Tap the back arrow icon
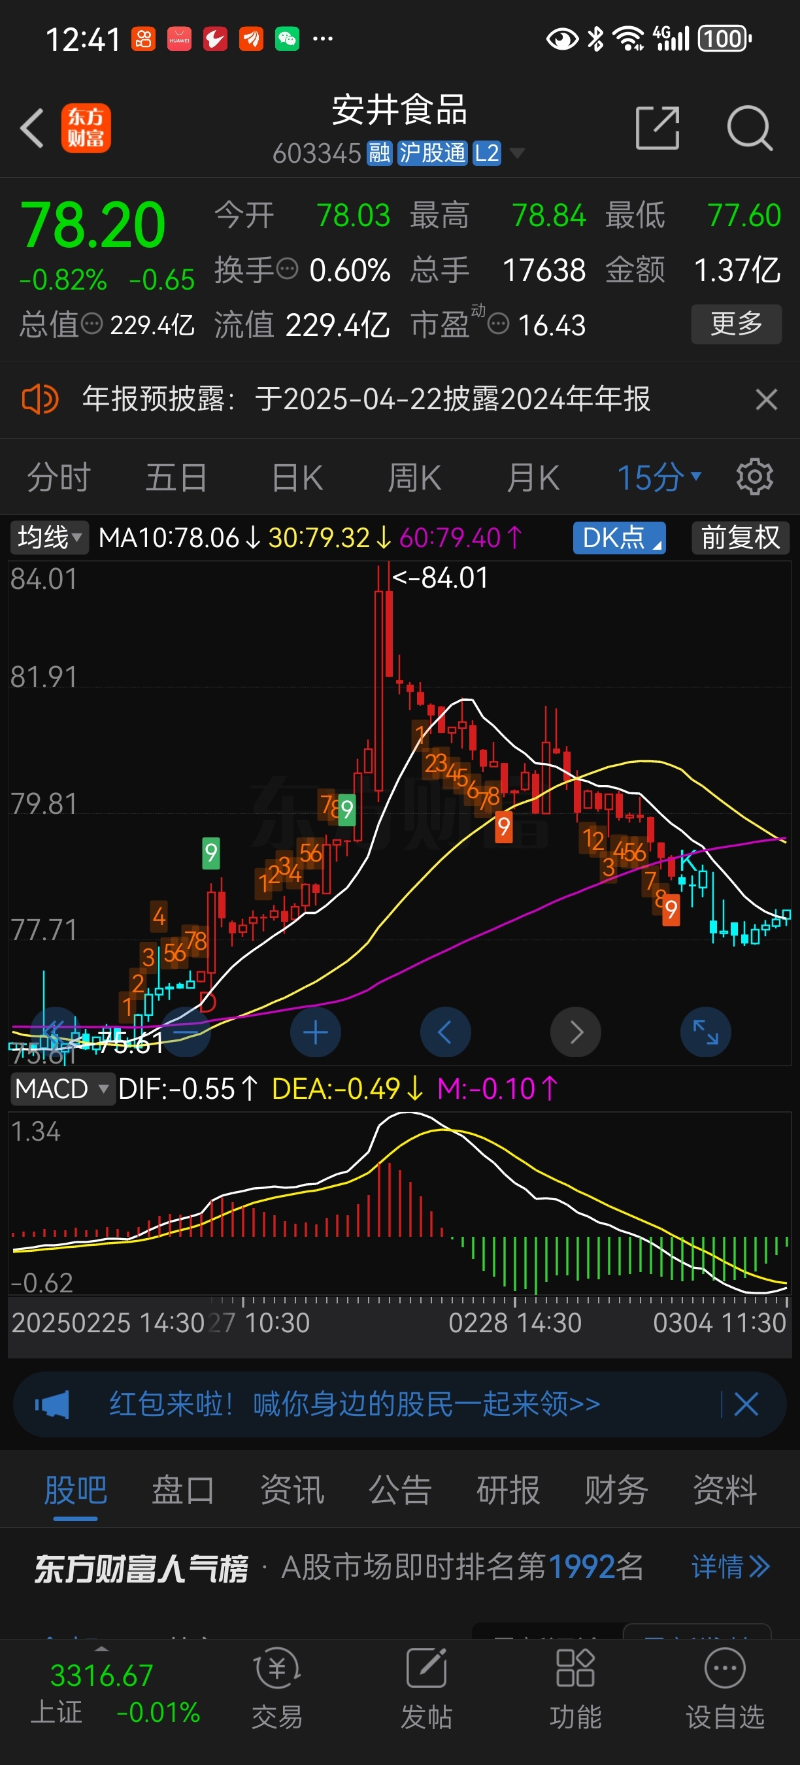800x1765 pixels. [32, 128]
